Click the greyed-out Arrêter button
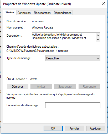This screenshot has width=108, height=134. pos(41,87)
